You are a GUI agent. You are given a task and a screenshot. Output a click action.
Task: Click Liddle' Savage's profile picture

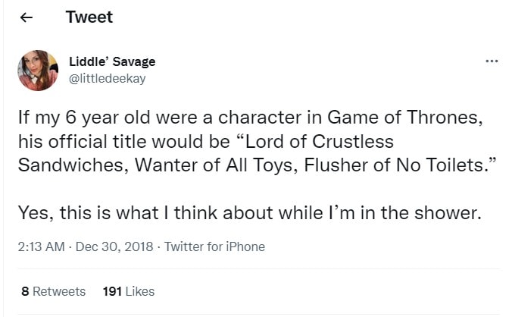point(37,69)
